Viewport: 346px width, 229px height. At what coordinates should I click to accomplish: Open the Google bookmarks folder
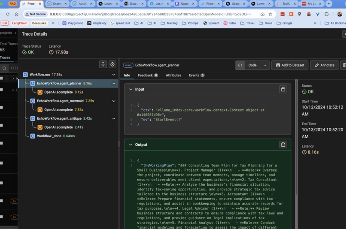[x=285, y=23]
